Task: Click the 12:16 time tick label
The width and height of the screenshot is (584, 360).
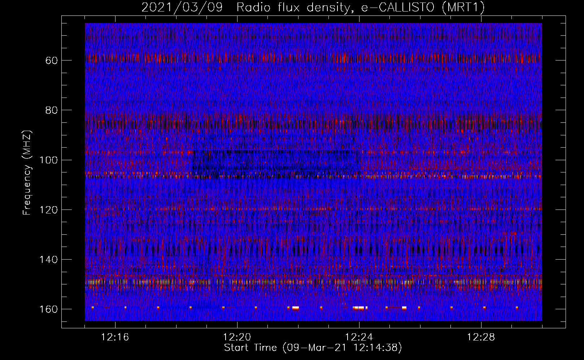Action: (115, 337)
